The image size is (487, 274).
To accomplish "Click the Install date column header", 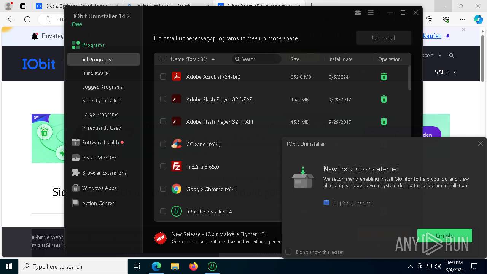I will [x=341, y=59].
